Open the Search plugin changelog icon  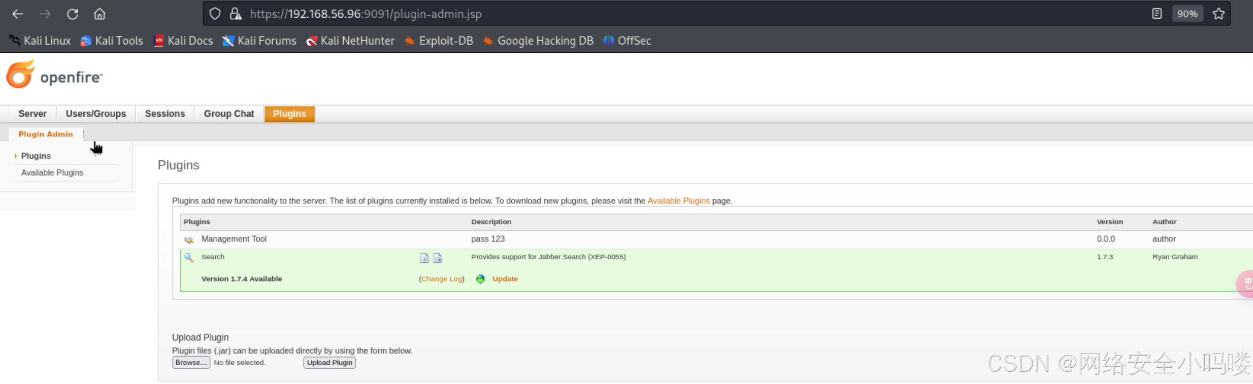point(438,258)
